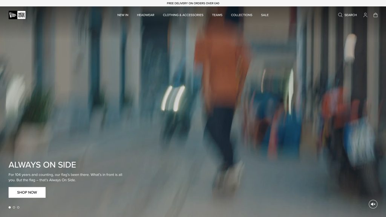Open the New In menu
The height and width of the screenshot is (217, 386).
[123, 15]
